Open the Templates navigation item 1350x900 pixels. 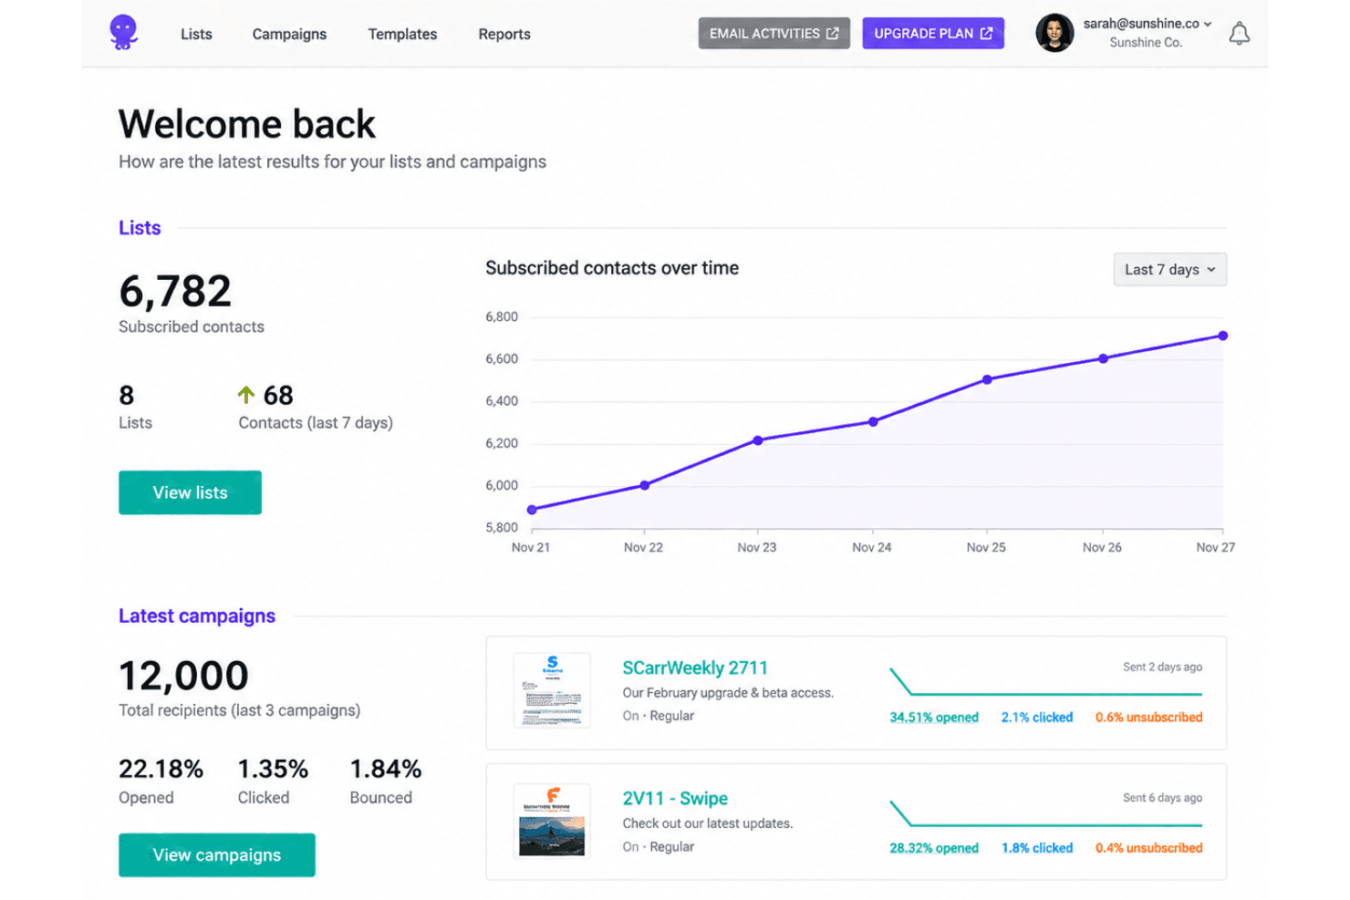pos(402,34)
